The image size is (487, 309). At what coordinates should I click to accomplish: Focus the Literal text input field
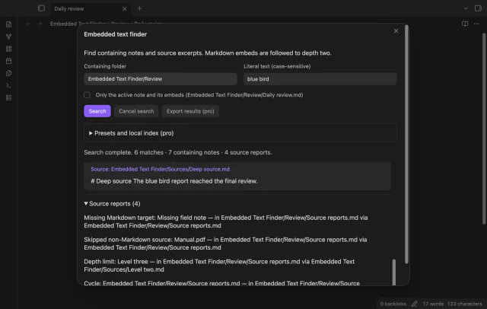[320, 79]
